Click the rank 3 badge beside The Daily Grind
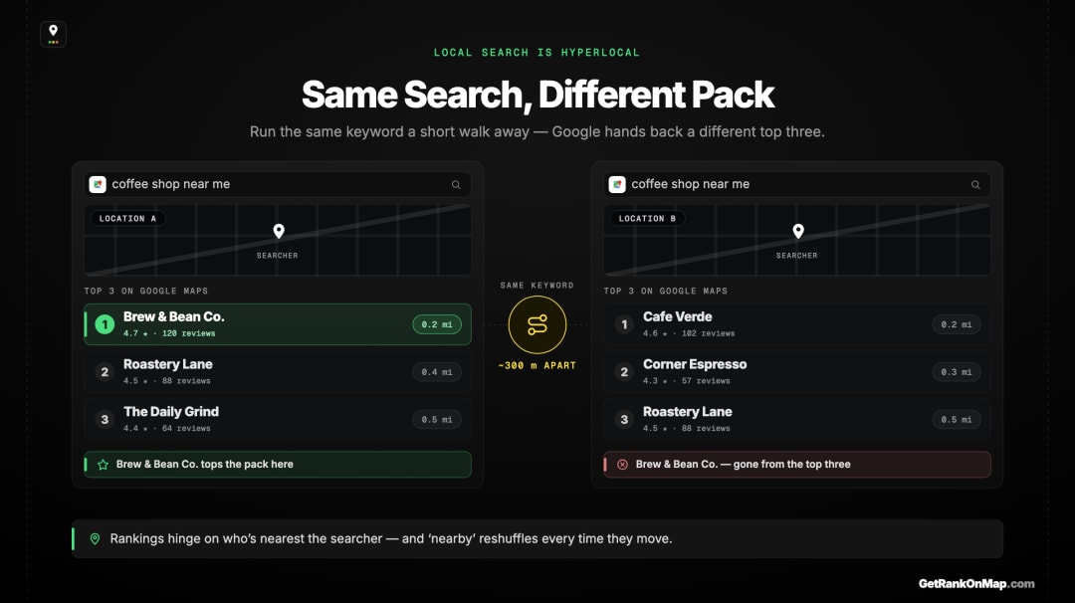This screenshot has height=603, width=1075. click(105, 419)
